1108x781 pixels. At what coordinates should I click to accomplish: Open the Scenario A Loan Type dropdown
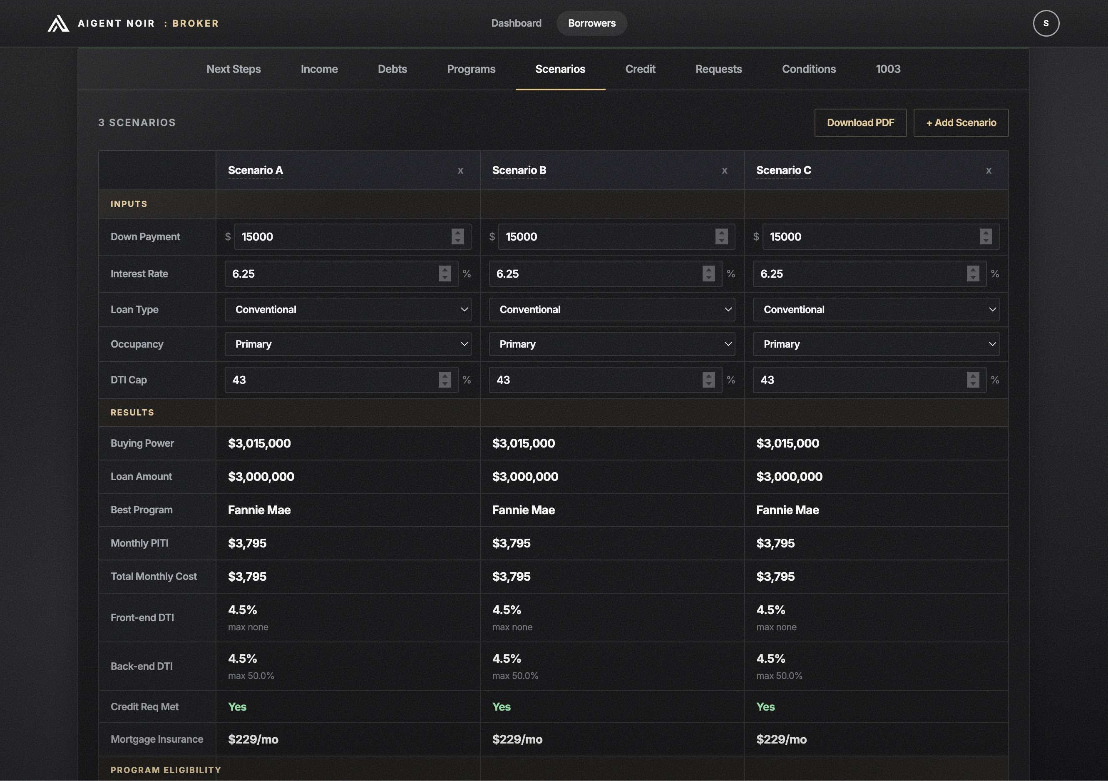pyautogui.click(x=348, y=309)
